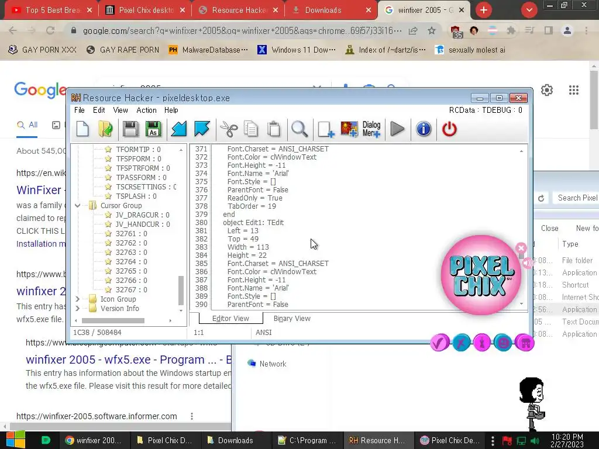Mute Pixel Chix with the speaker icon
Image resolution: width=599 pixels, height=449 pixels.
(x=527, y=263)
